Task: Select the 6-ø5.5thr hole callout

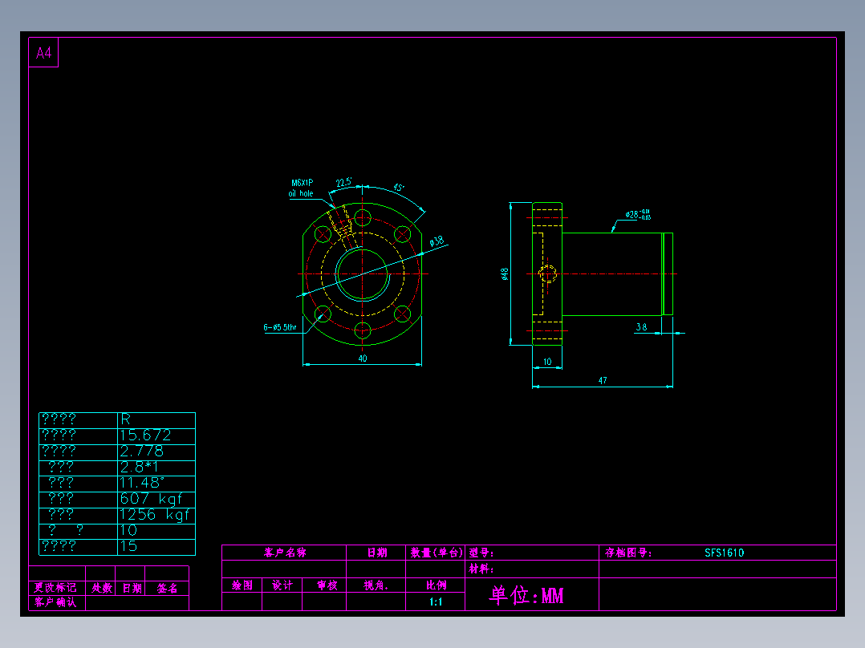Action: 280,327
